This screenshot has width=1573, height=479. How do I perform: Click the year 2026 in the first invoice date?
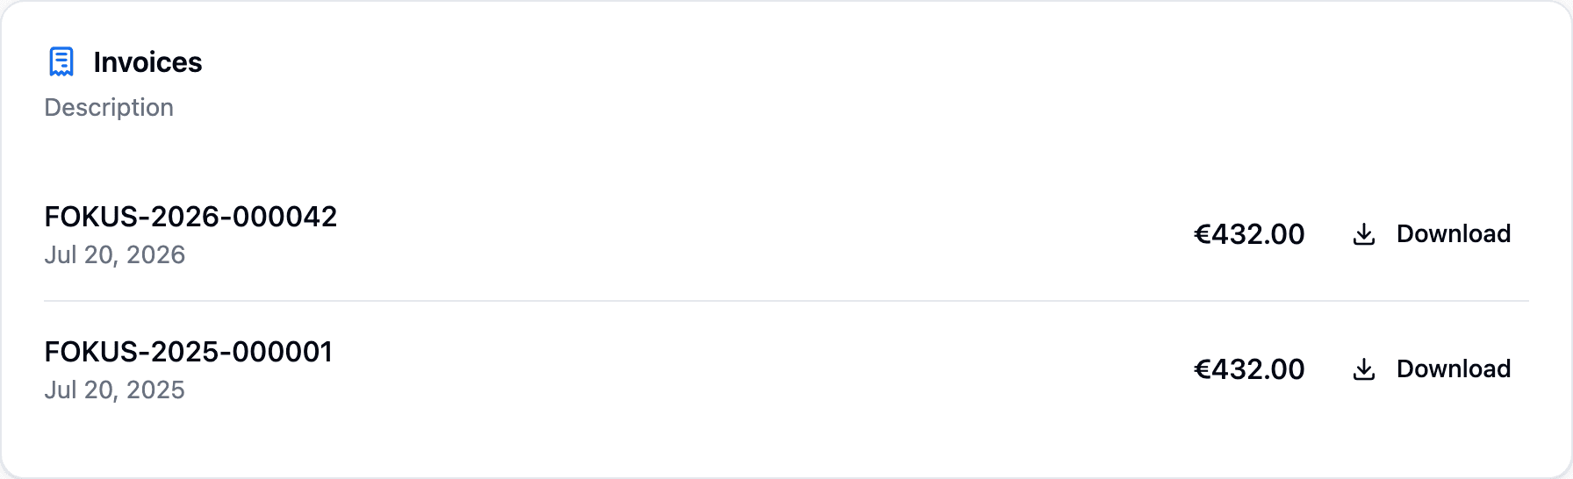tap(156, 255)
